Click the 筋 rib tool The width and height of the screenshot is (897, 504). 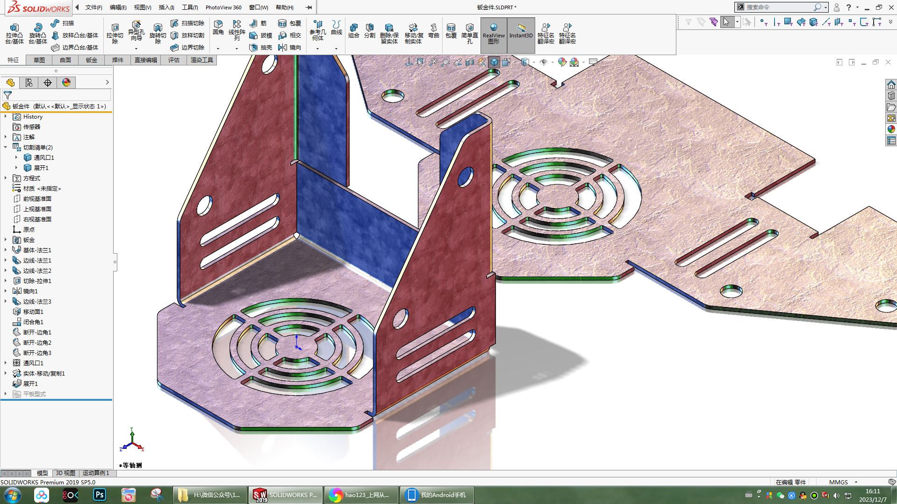click(258, 23)
